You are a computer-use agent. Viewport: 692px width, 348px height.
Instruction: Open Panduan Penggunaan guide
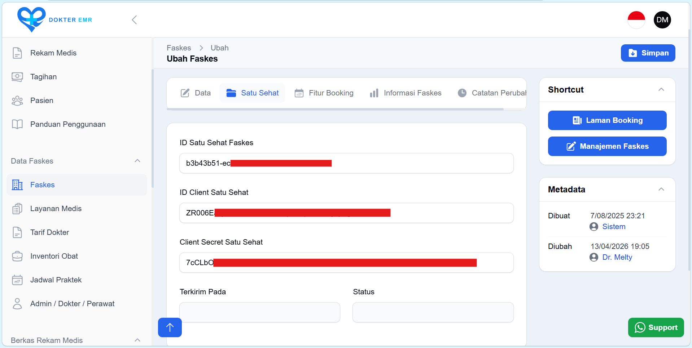coord(77,124)
